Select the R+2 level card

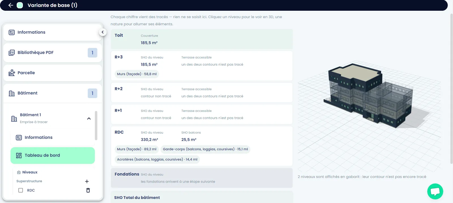tap(202, 93)
